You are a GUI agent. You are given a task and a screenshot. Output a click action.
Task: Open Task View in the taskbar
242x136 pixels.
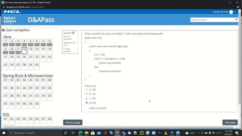point(73,133)
